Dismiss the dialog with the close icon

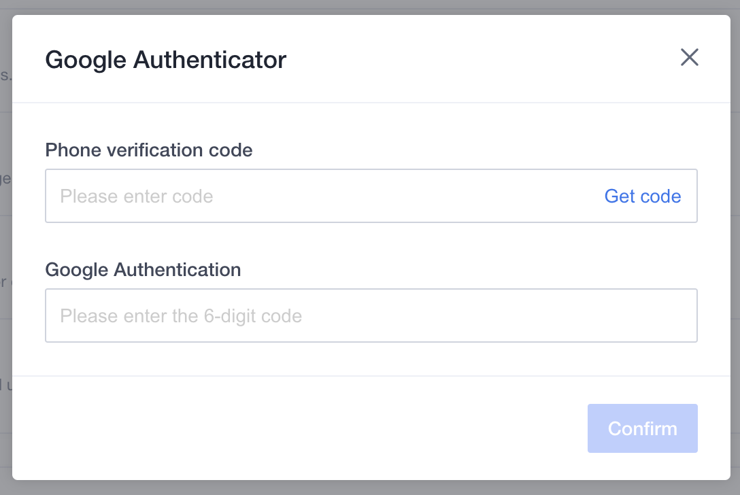[x=690, y=58]
